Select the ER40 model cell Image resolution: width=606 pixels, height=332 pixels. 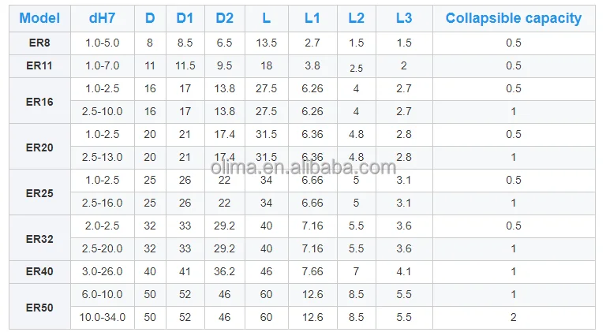[39, 271]
